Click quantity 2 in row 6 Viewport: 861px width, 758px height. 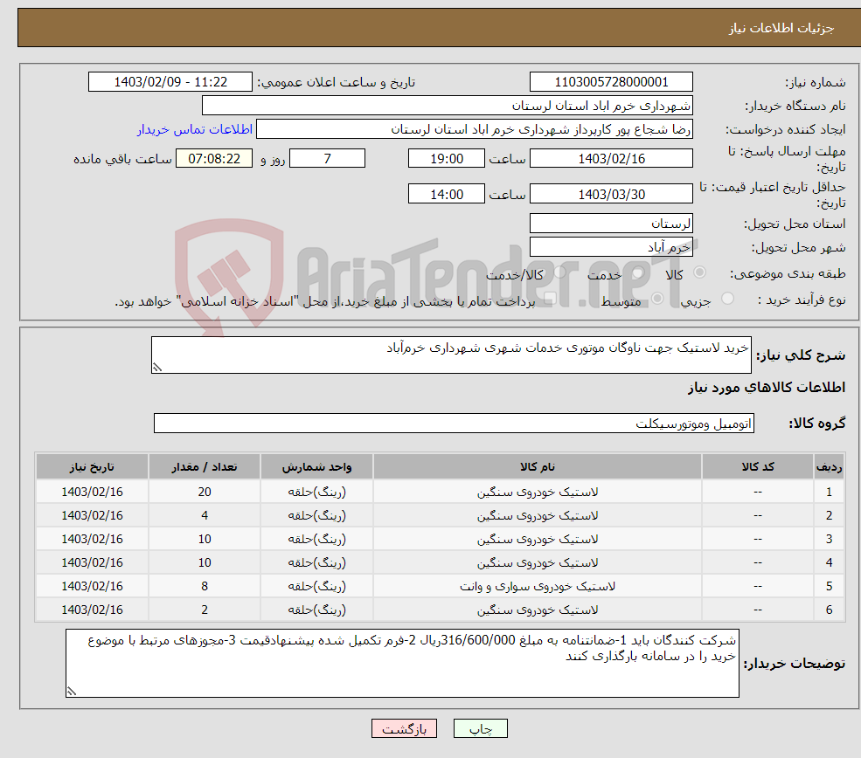coord(205,610)
